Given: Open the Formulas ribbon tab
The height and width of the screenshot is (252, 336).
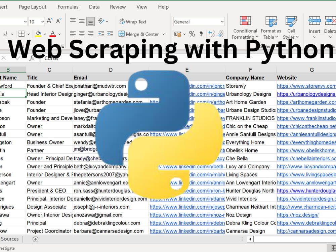Looking at the screenshot, I should point(68,7).
